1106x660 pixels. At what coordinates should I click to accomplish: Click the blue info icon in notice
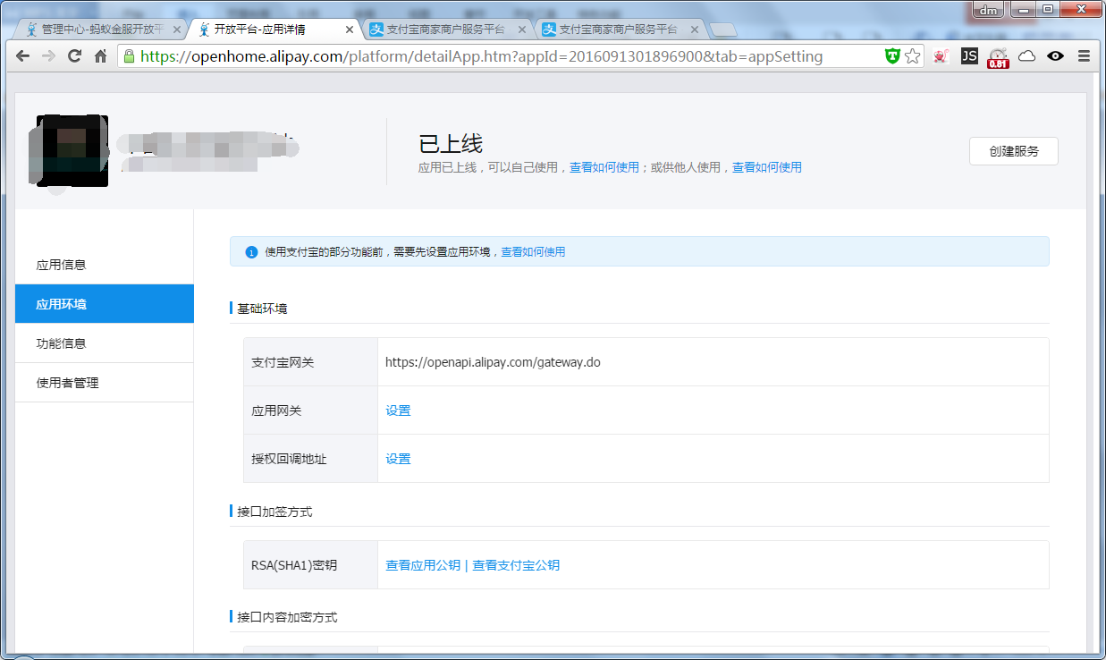pyautogui.click(x=251, y=252)
